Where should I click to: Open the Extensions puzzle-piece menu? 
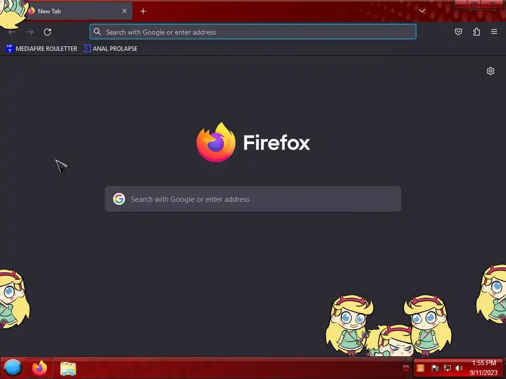coord(476,32)
